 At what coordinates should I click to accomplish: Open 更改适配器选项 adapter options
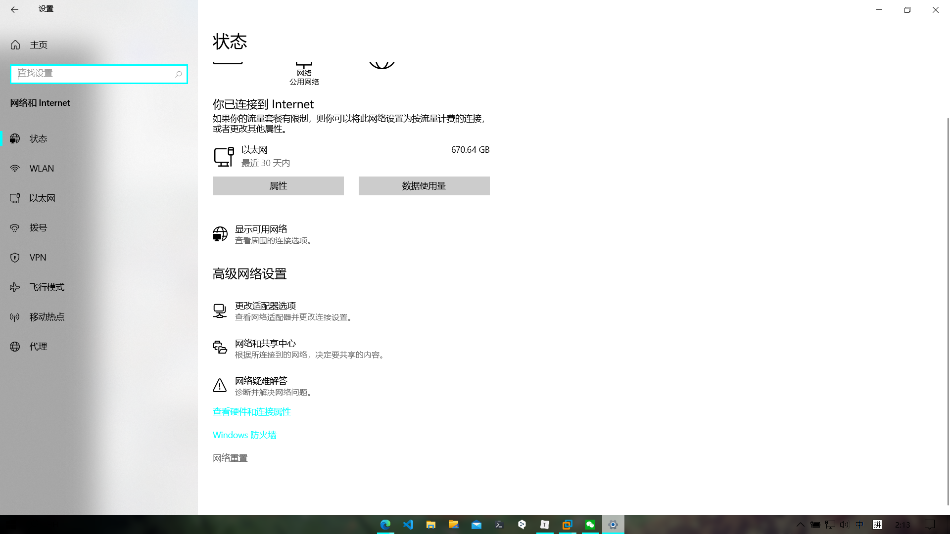coord(265,306)
